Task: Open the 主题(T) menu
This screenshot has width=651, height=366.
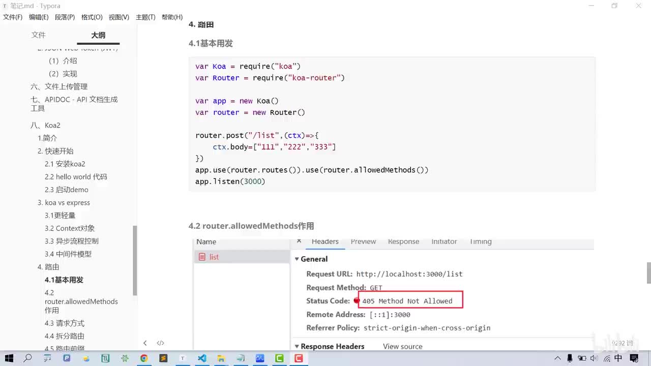Action: 145,17
